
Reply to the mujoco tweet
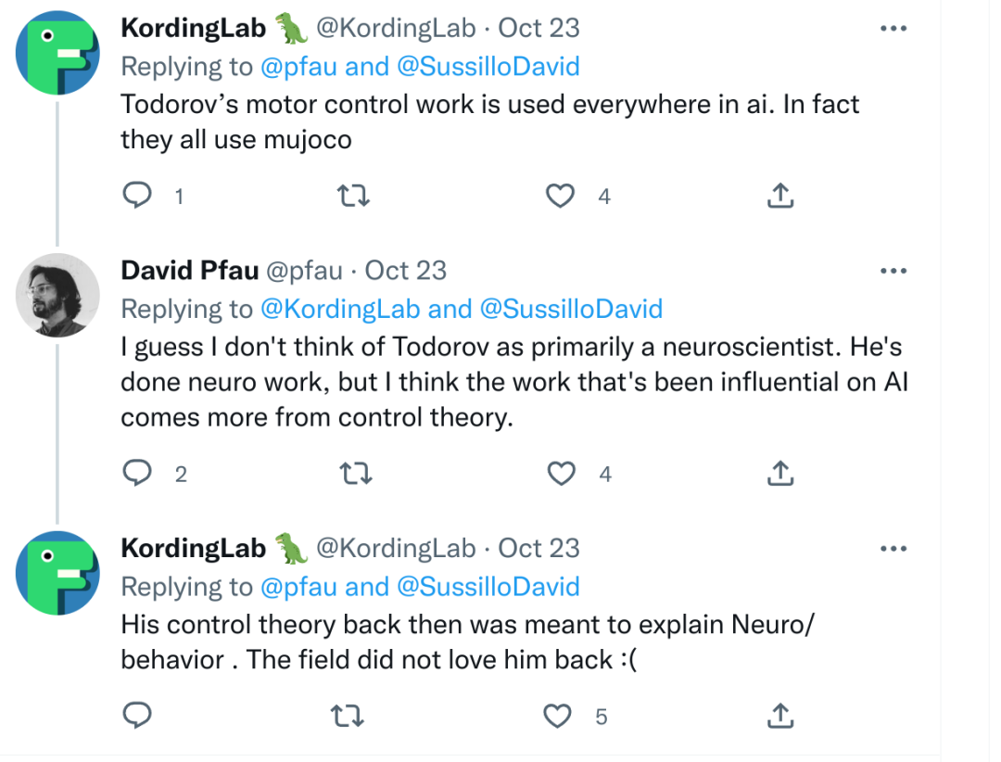coord(137,196)
